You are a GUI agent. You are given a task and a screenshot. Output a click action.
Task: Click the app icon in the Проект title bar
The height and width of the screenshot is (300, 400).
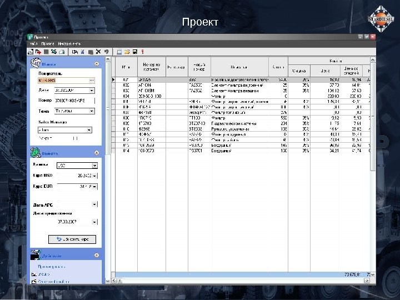click(x=31, y=37)
